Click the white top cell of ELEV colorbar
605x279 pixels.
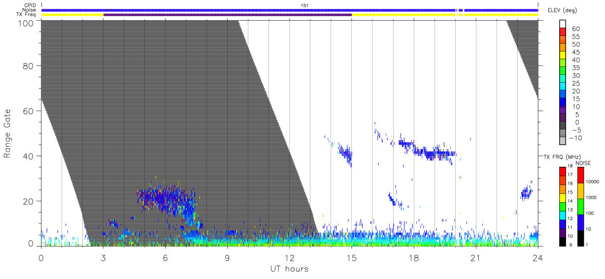pyautogui.click(x=563, y=24)
